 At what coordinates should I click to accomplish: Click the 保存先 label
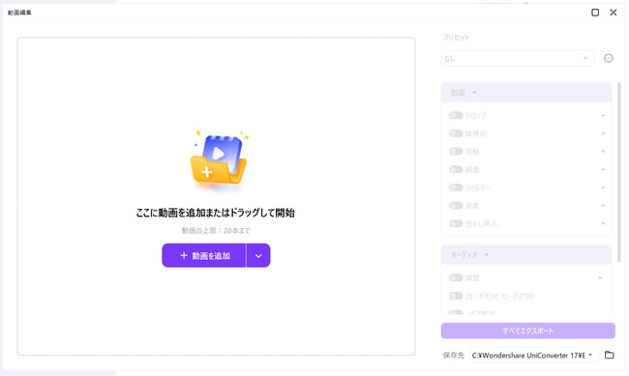coord(453,355)
